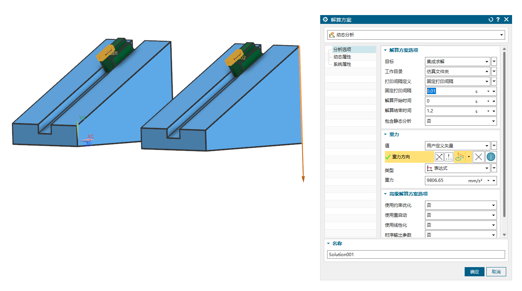Click the 确定 button
522x291 pixels.
click(474, 272)
